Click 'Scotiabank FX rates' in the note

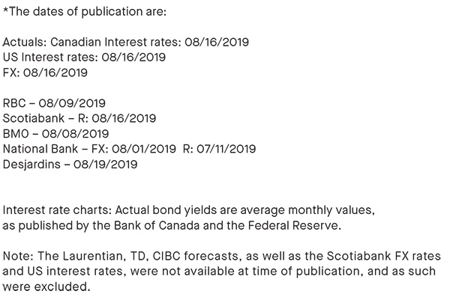coord(384,256)
